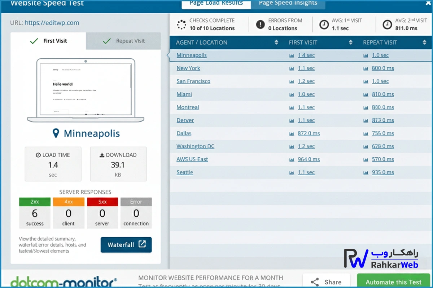
Task: Click chart icon beside Washington DC repeat visit
Action: click(366, 147)
